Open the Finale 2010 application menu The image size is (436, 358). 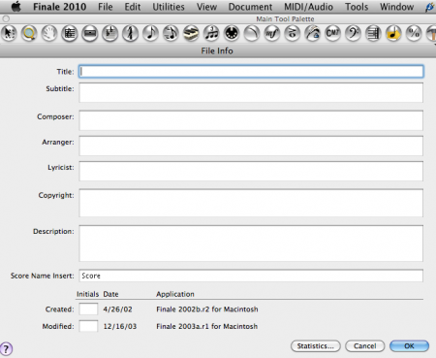60,7
